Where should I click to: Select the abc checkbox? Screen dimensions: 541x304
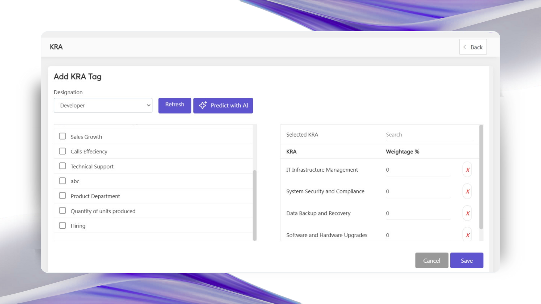(63, 181)
